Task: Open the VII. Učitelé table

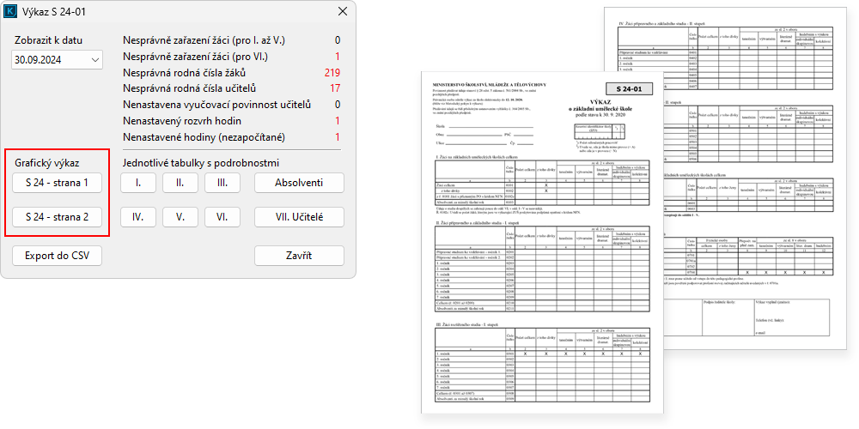Action: (x=299, y=217)
